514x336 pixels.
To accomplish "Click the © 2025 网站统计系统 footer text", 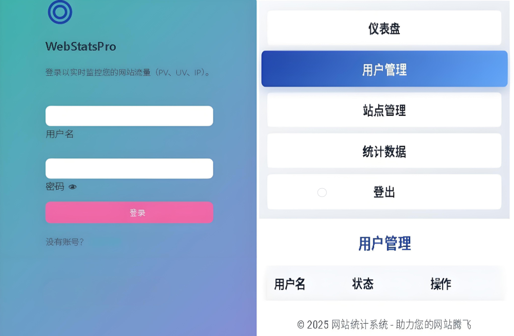I will [384, 325].
